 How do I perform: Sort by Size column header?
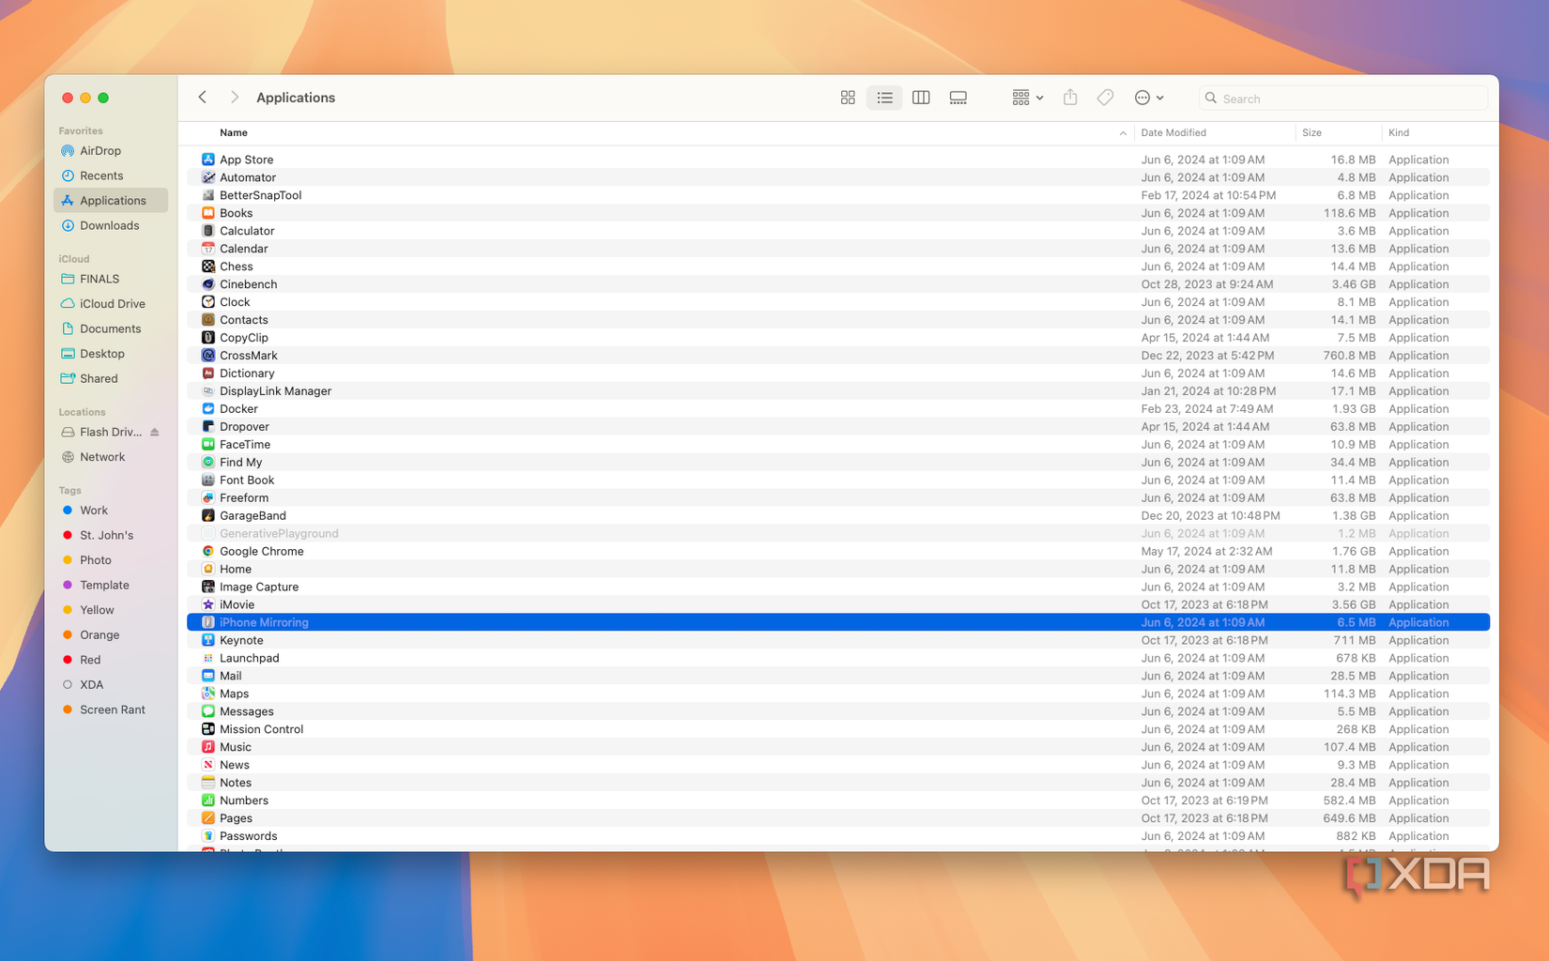coord(1311,133)
